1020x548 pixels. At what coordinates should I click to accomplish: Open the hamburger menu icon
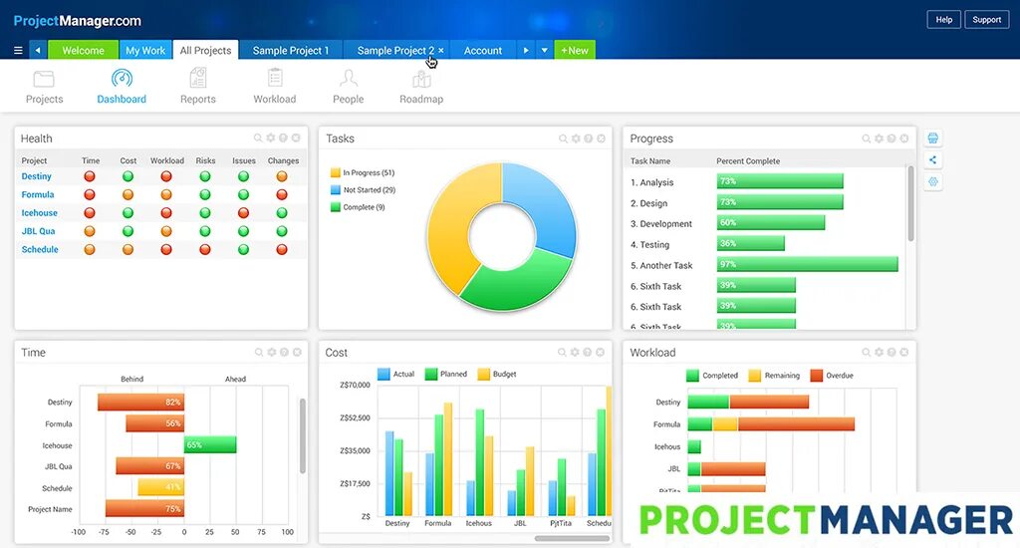18,50
